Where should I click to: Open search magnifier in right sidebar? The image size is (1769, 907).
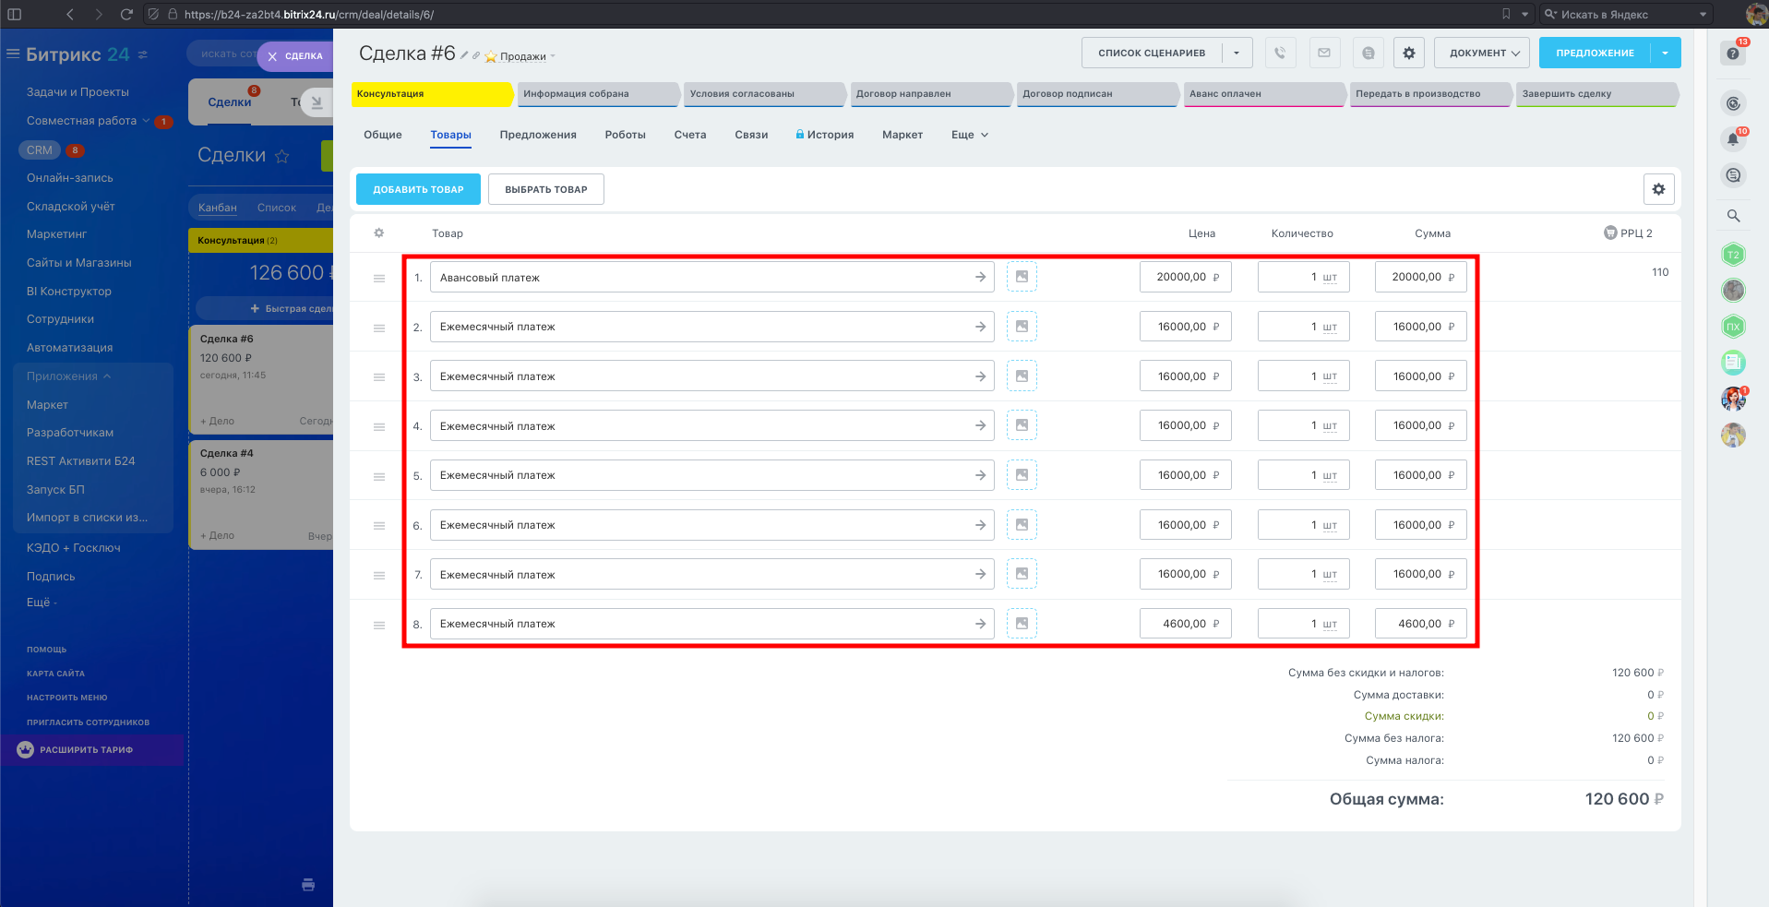1733,216
